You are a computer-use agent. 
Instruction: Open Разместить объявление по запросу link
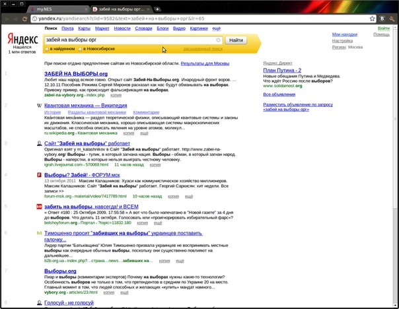(298, 107)
